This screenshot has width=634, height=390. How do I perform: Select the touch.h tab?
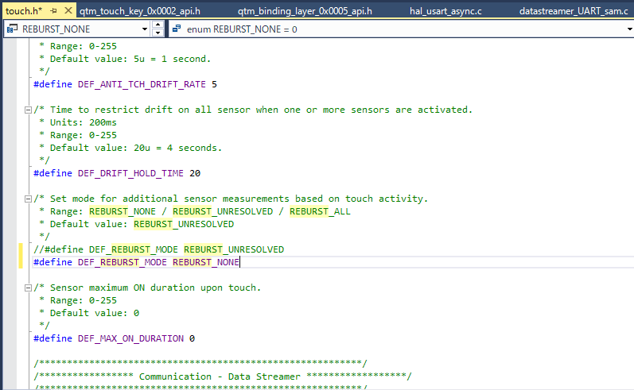click(24, 11)
